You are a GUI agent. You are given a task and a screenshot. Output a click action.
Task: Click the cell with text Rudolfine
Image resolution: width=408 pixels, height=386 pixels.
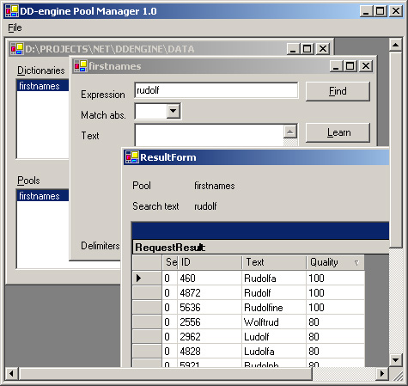274,308
